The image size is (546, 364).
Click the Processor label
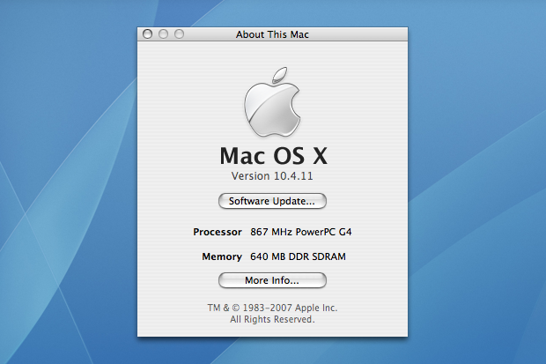pyautogui.click(x=218, y=232)
